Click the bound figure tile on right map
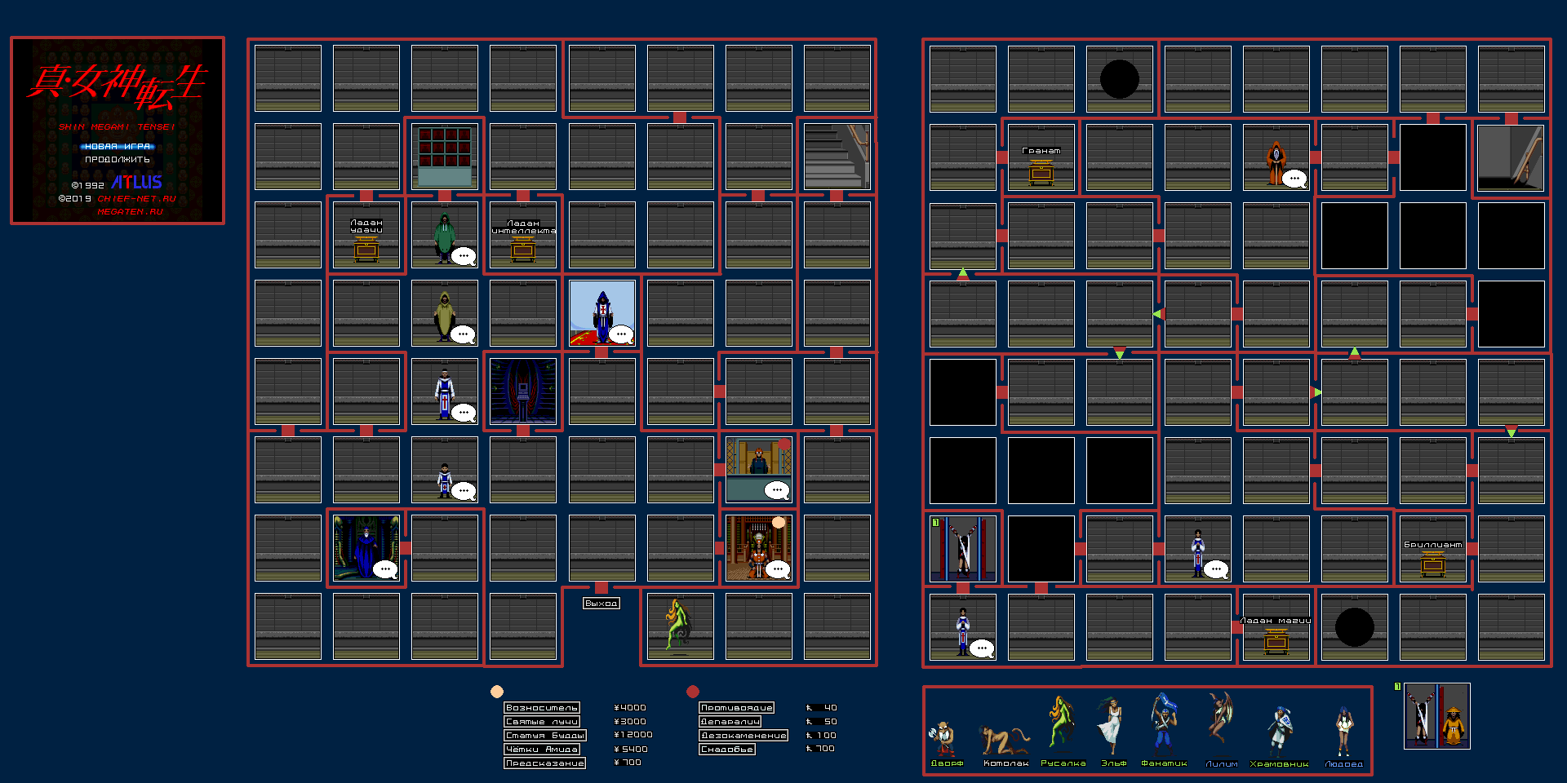This screenshot has height=783, width=1567. pyautogui.click(x=963, y=549)
